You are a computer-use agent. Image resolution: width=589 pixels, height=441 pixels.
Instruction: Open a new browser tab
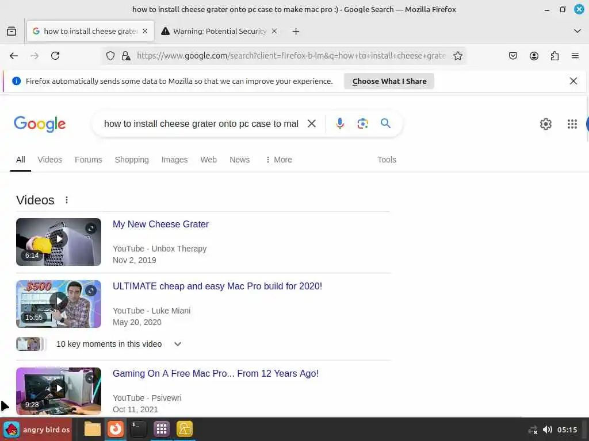pos(296,32)
